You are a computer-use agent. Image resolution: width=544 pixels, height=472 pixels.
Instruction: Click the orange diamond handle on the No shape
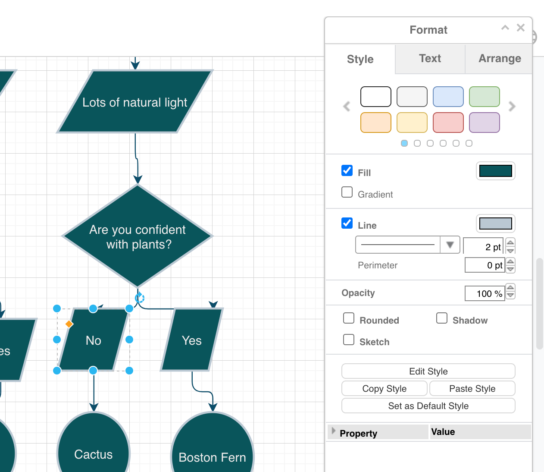pos(69,324)
